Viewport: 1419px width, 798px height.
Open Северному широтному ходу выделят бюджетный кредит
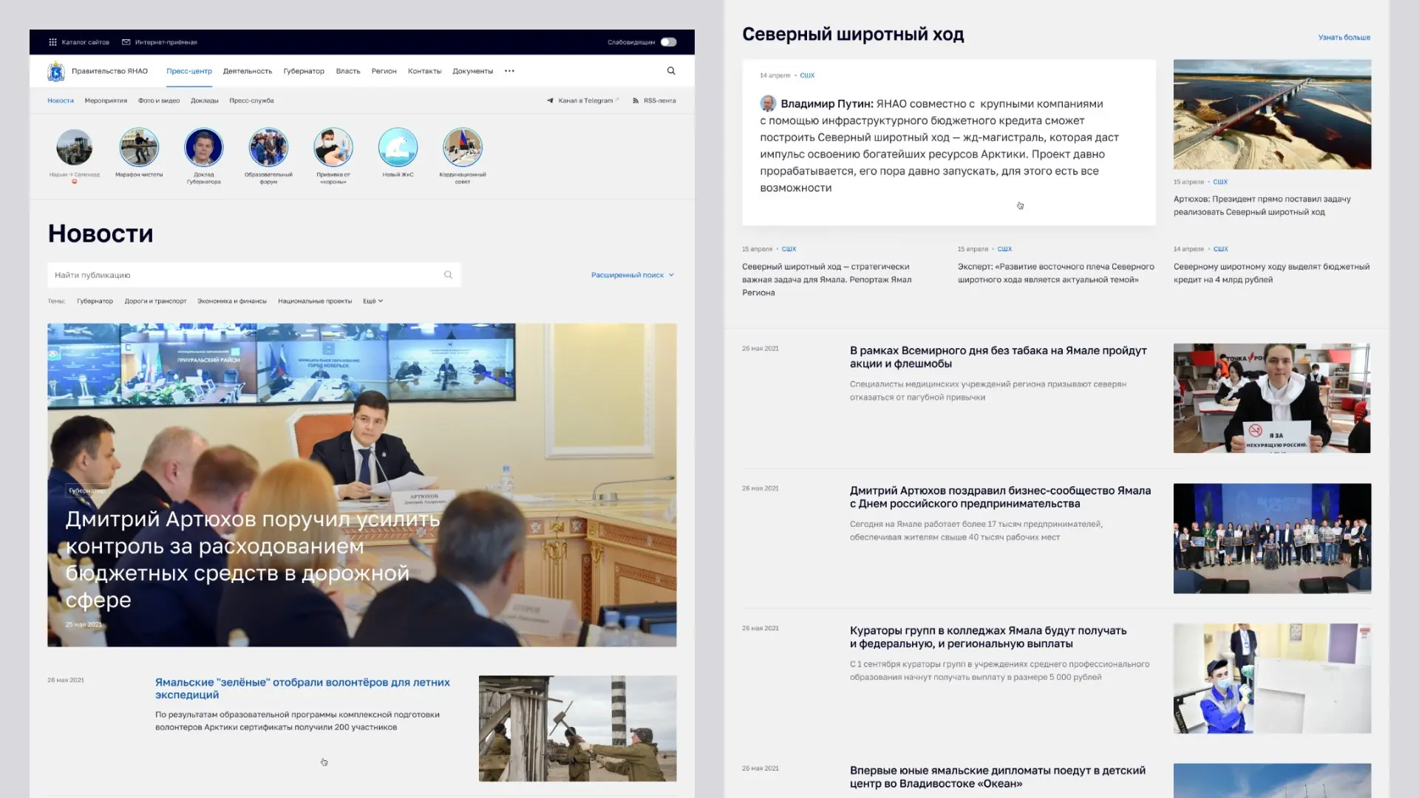tap(1271, 273)
